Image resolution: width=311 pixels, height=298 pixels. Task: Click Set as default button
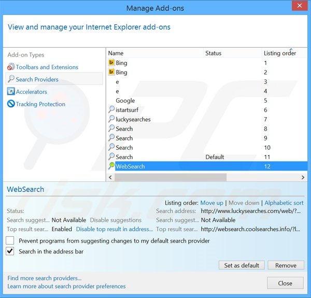click(242, 265)
